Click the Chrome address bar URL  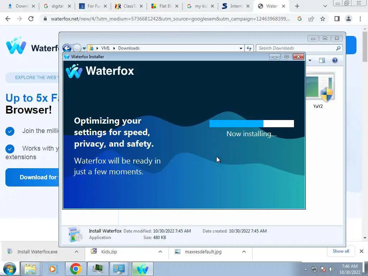[x=170, y=19]
